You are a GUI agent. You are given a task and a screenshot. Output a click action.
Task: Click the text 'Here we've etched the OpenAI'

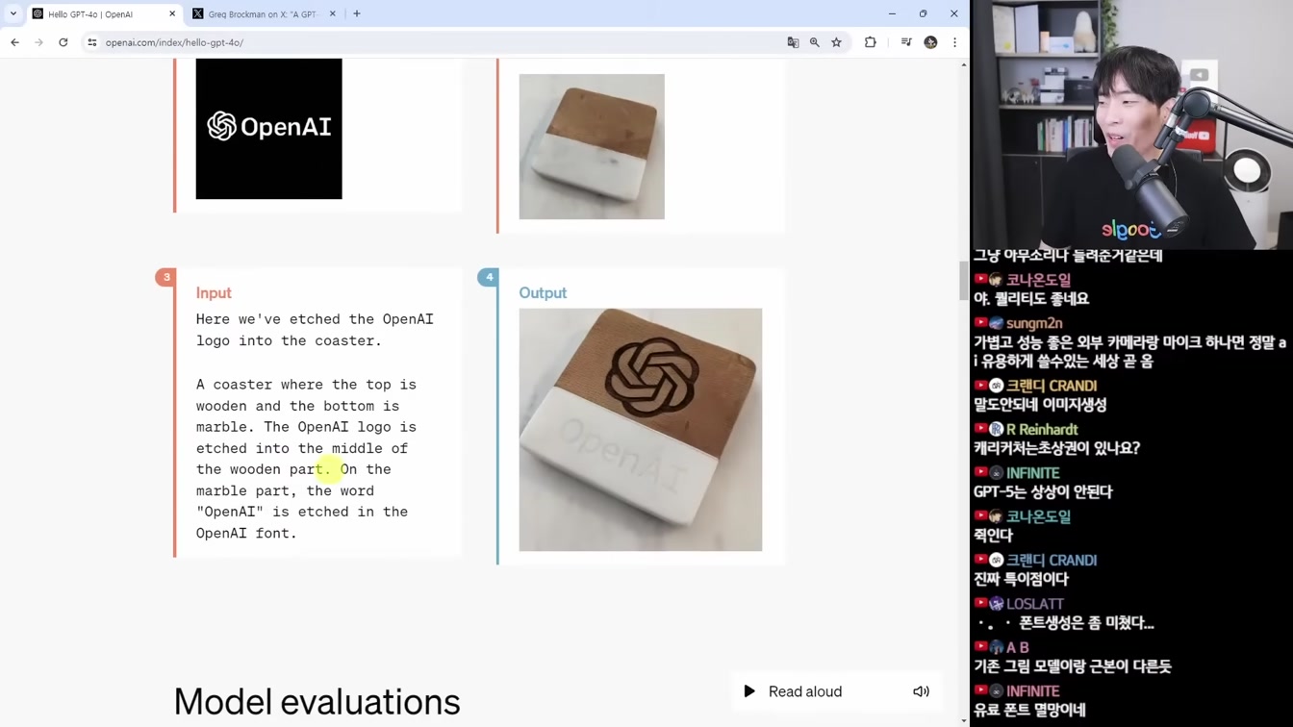tap(315, 319)
